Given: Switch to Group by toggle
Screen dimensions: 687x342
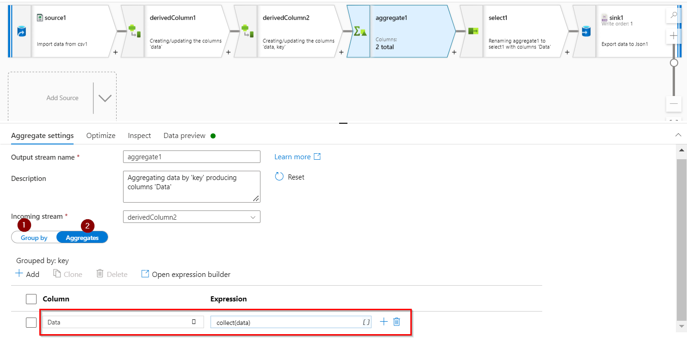Looking at the screenshot, I should click(x=34, y=238).
